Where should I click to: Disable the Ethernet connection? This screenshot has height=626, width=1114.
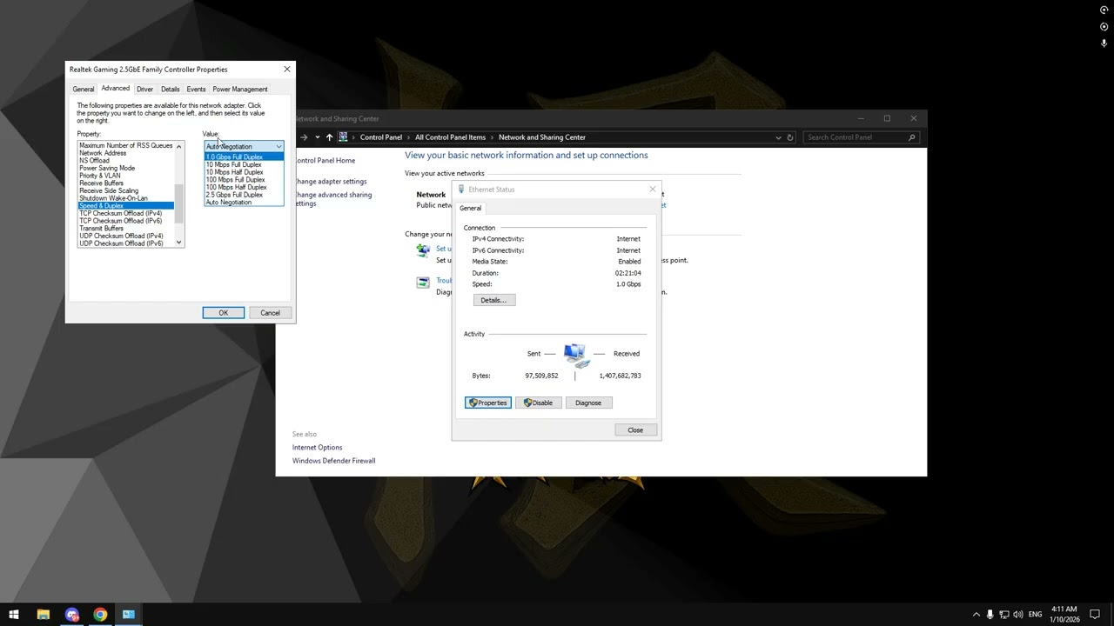[539, 403]
